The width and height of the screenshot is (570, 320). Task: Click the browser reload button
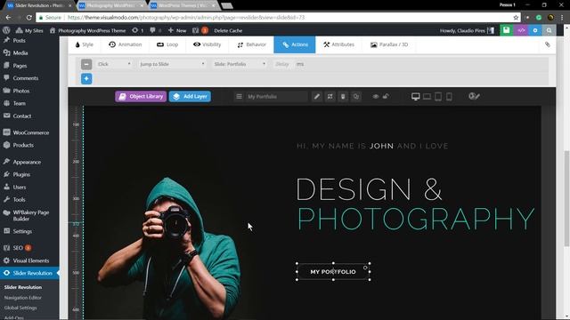[29, 18]
